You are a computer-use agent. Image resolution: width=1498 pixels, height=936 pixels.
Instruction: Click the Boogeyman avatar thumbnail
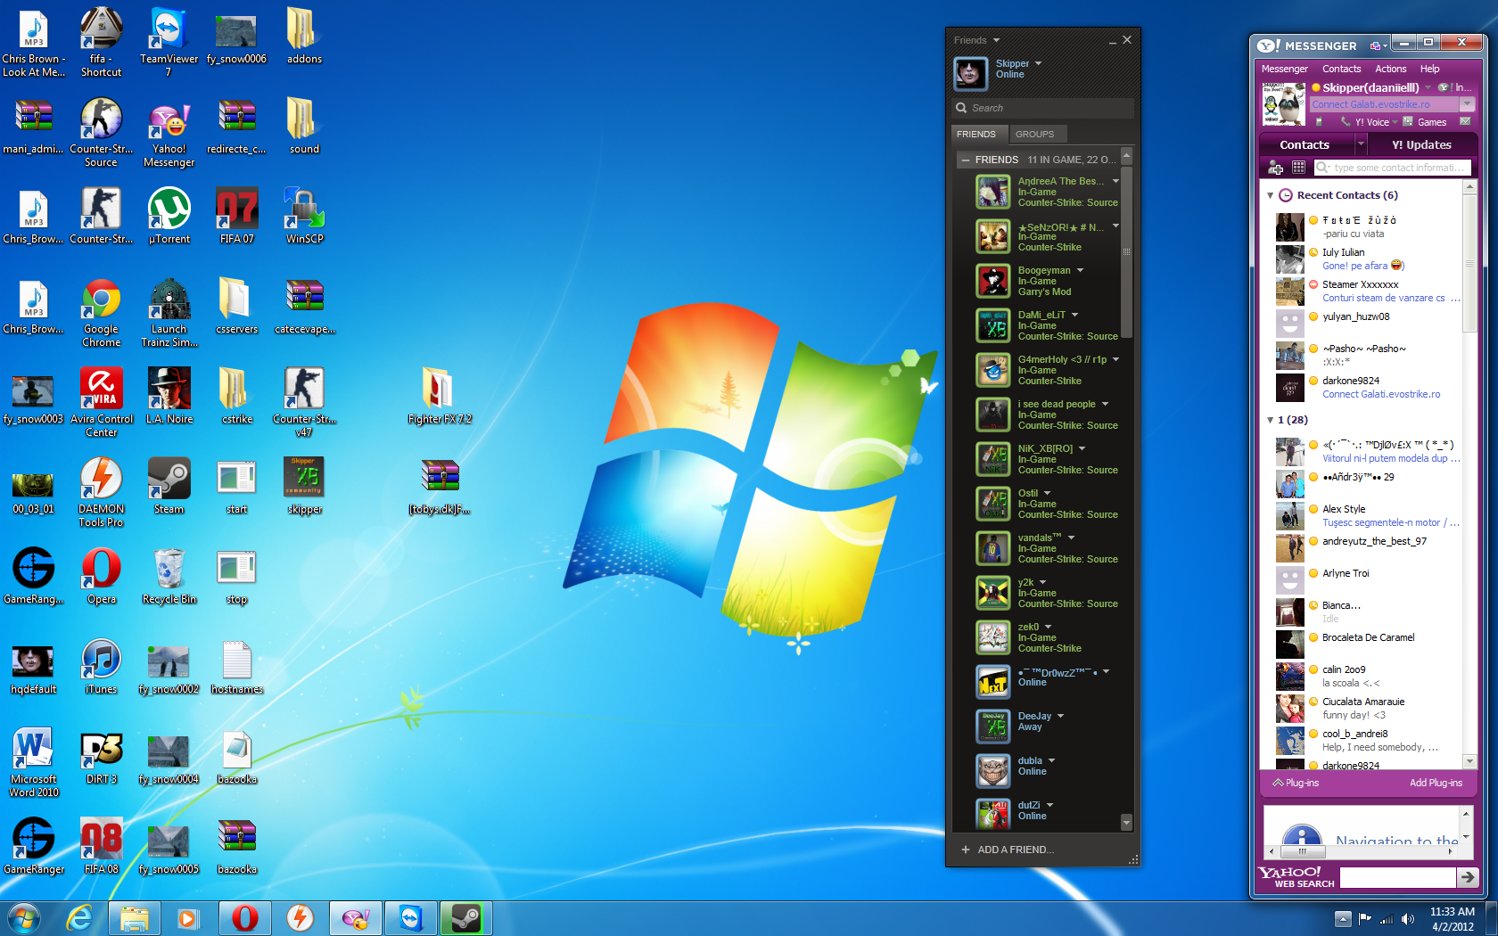coord(992,281)
